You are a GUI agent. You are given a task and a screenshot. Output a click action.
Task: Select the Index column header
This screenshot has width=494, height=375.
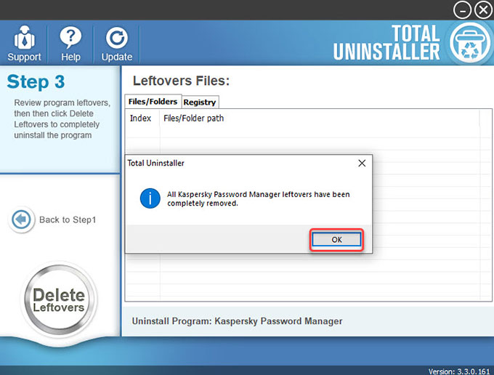point(142,118)
